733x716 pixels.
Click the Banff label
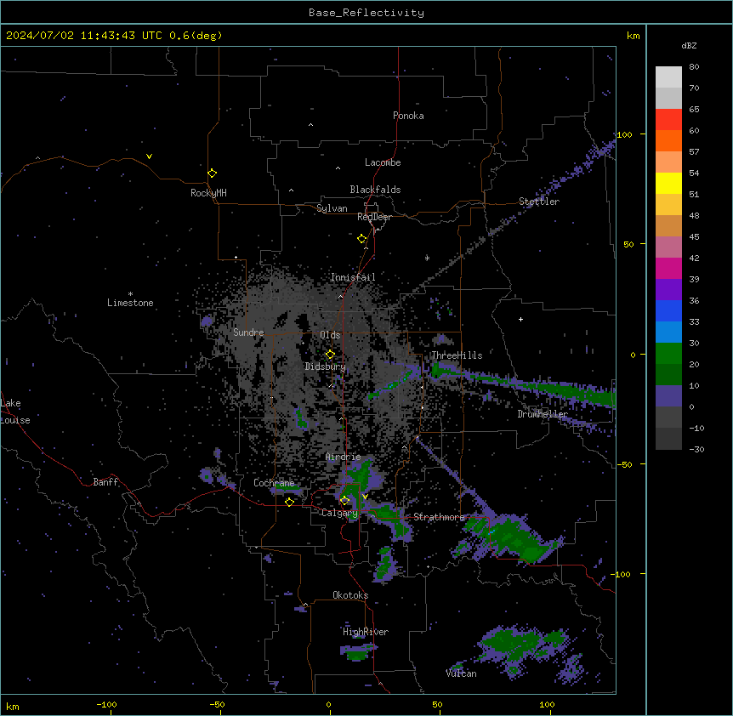pos(105,482)
